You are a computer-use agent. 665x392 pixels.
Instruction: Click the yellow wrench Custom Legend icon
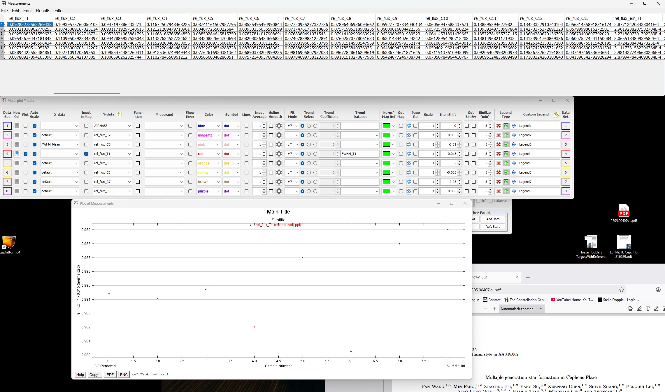click(556, 114)
